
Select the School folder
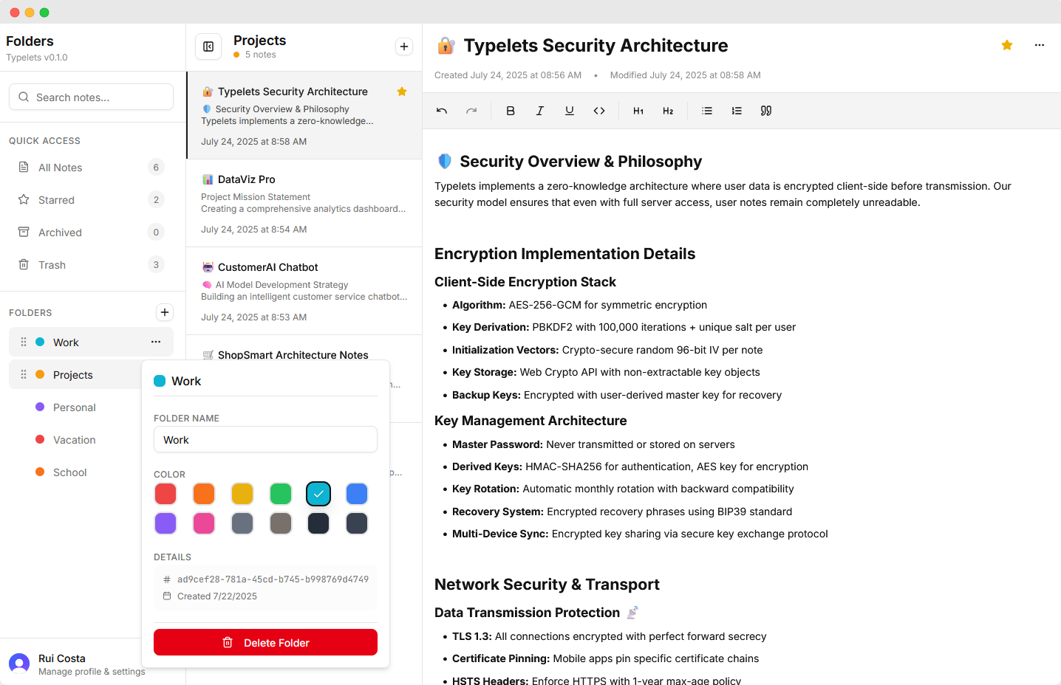point(75,472)
